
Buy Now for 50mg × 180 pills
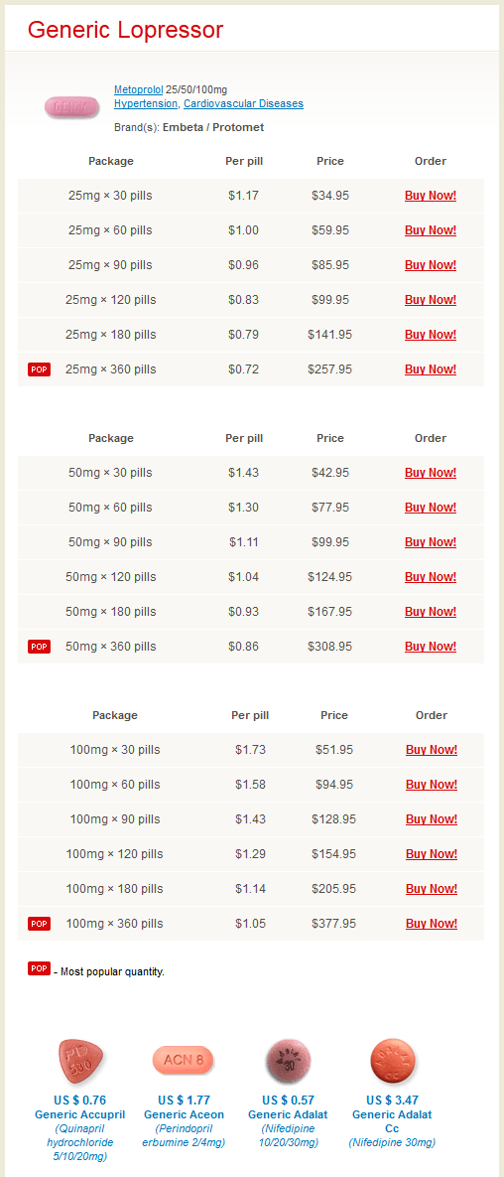coord(431,612)
